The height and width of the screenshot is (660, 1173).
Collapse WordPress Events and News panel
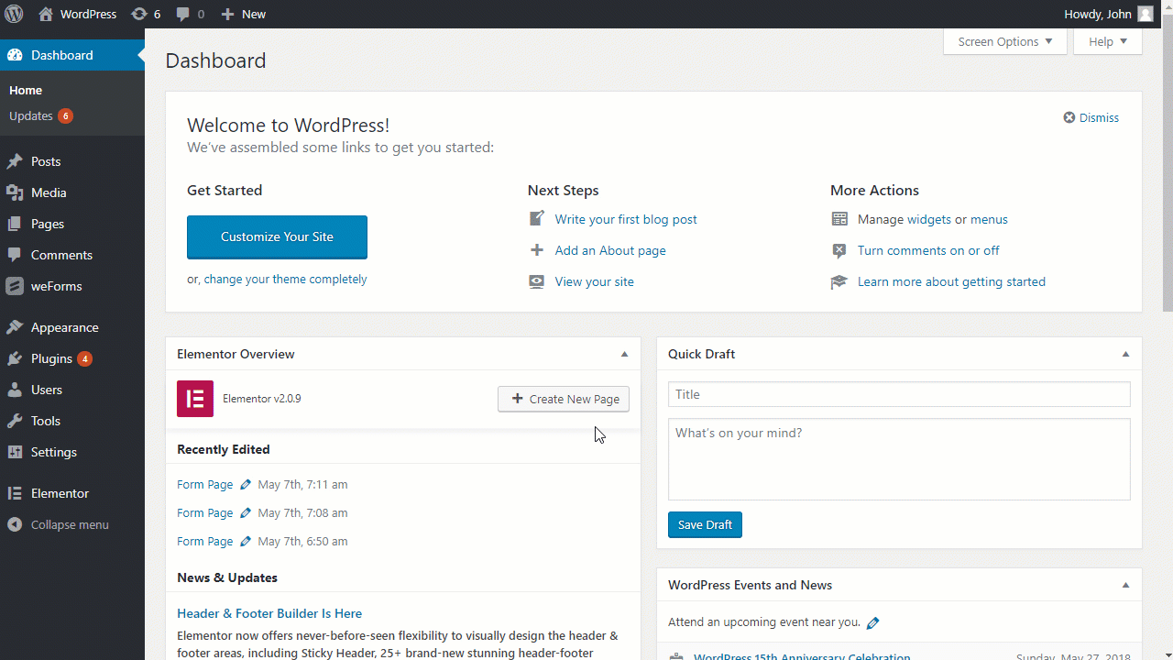coord(1126,585)
